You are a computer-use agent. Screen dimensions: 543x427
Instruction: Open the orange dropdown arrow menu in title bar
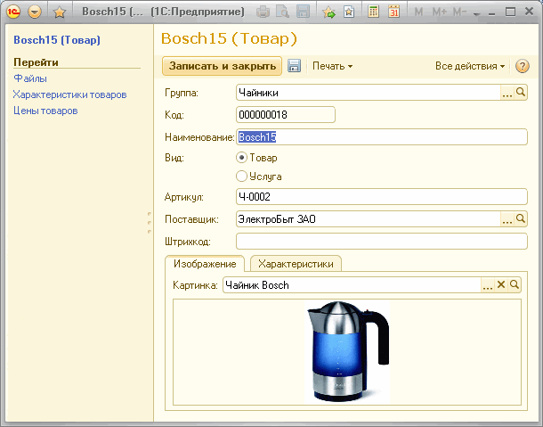click(x=35, y=12)
